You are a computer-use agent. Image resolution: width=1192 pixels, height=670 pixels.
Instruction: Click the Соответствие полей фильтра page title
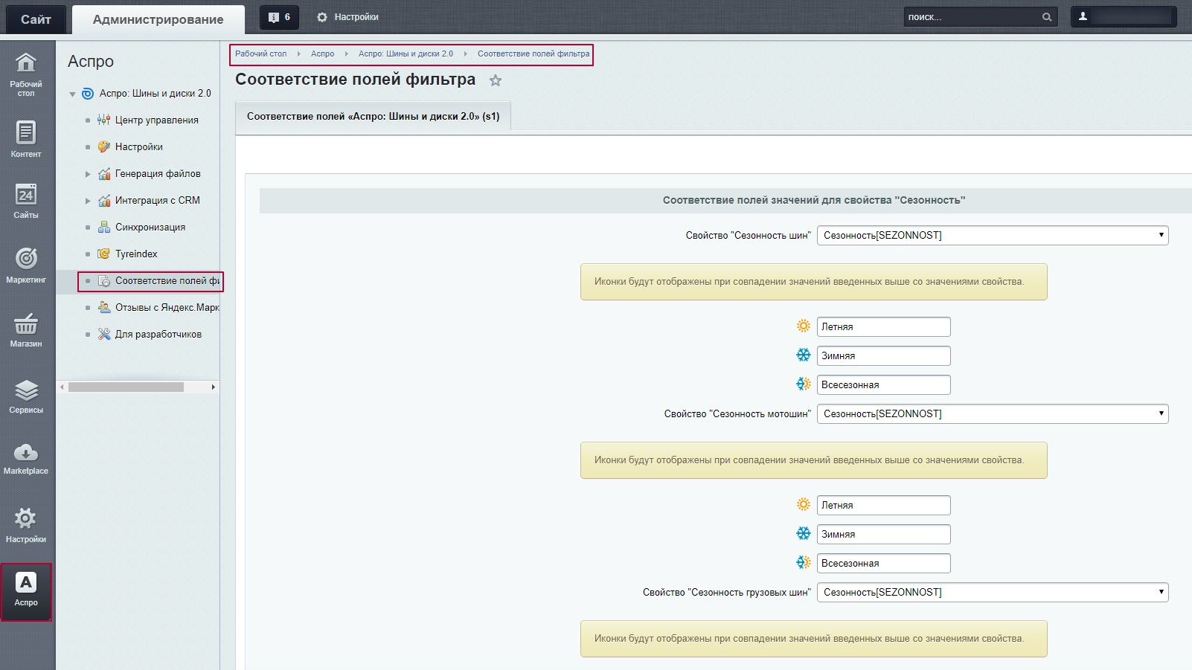pos(355,80)
